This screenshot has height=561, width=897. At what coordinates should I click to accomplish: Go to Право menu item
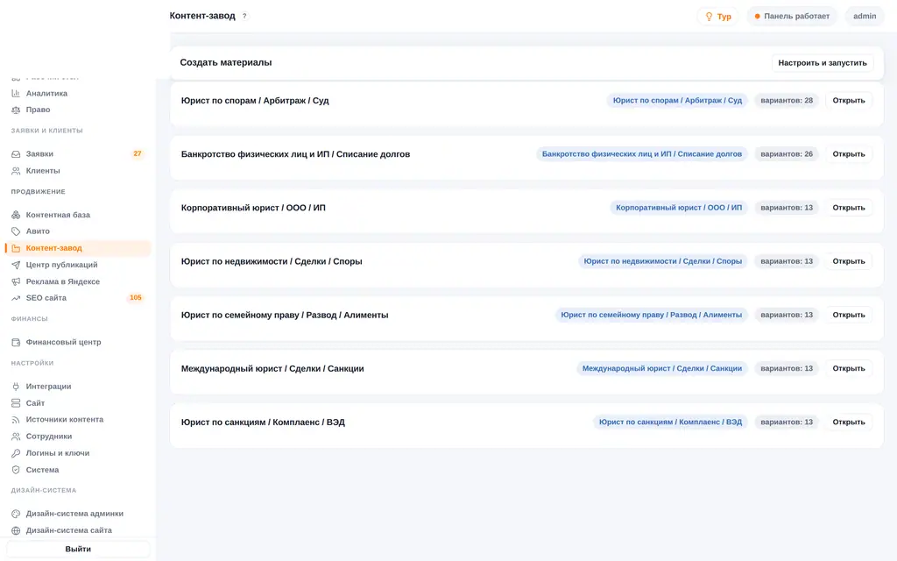pos(78,110)
